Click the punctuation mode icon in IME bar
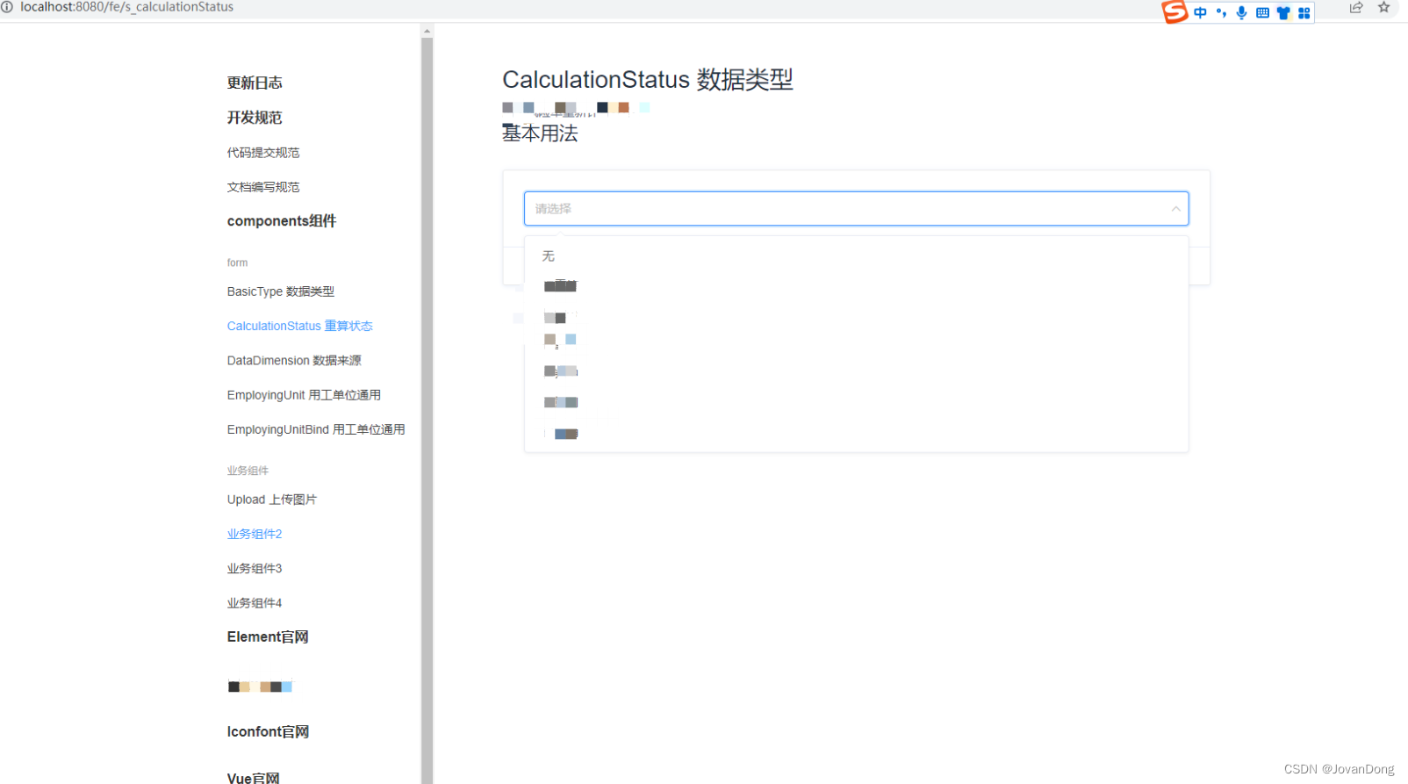 point(1221,12)
